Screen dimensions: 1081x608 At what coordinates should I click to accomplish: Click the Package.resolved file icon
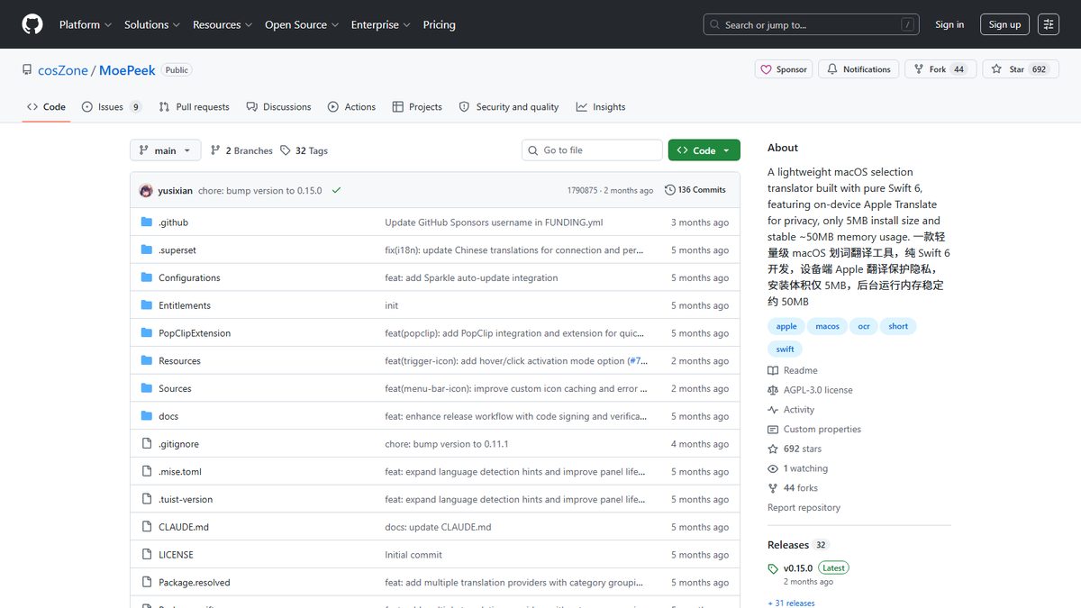point(147,582)
